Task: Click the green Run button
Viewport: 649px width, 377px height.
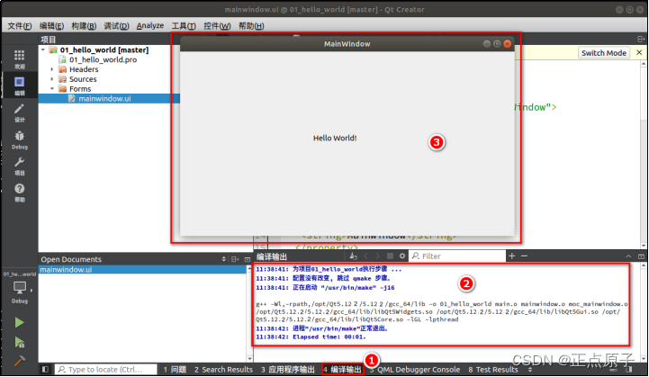Action: point(19,322)
